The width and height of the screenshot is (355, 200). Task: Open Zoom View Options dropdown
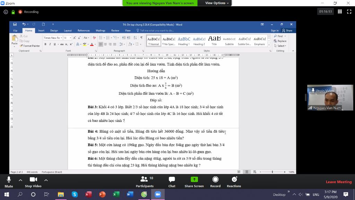pos(217,3)
